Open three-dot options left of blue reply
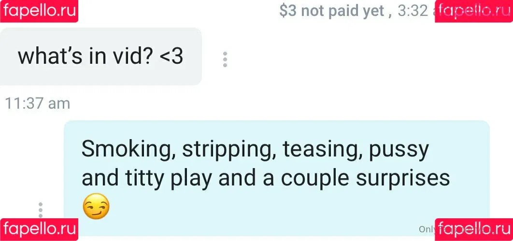The image size is (513, 241). click(x=40, y=210)
